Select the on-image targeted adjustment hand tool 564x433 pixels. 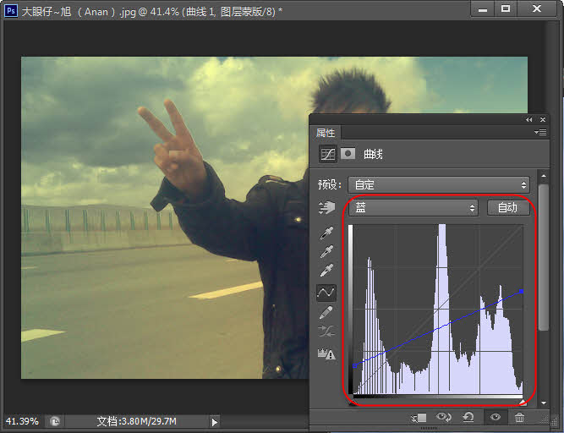[x=326, y=208]
